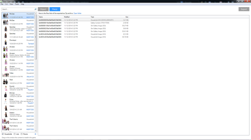Click the Sims 4 Importer title bar icon
251x140 pixels.
click(1, 1)
